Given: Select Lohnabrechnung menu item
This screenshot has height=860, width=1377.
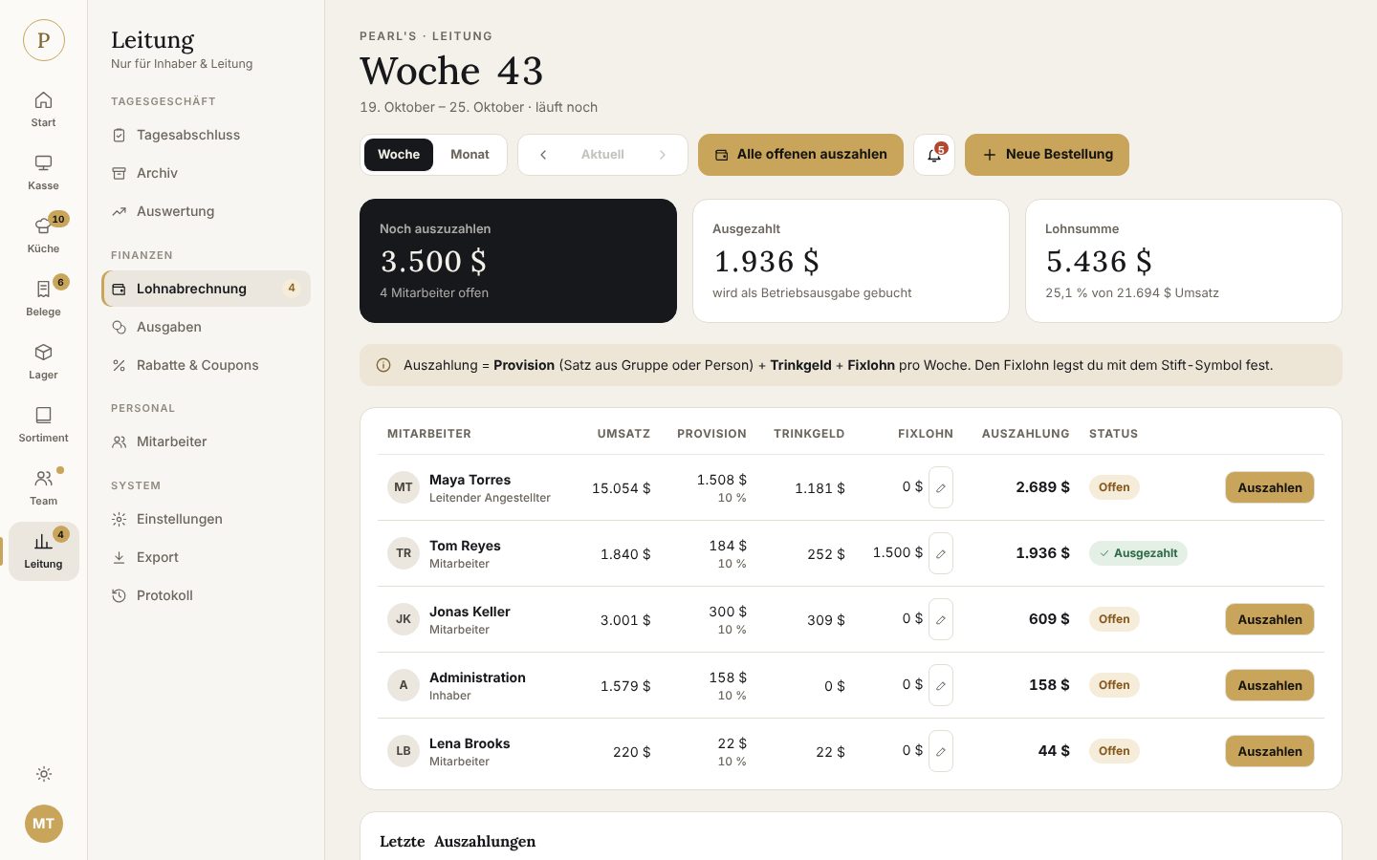Looking at the screenshot, I should [x=206, y=289].
